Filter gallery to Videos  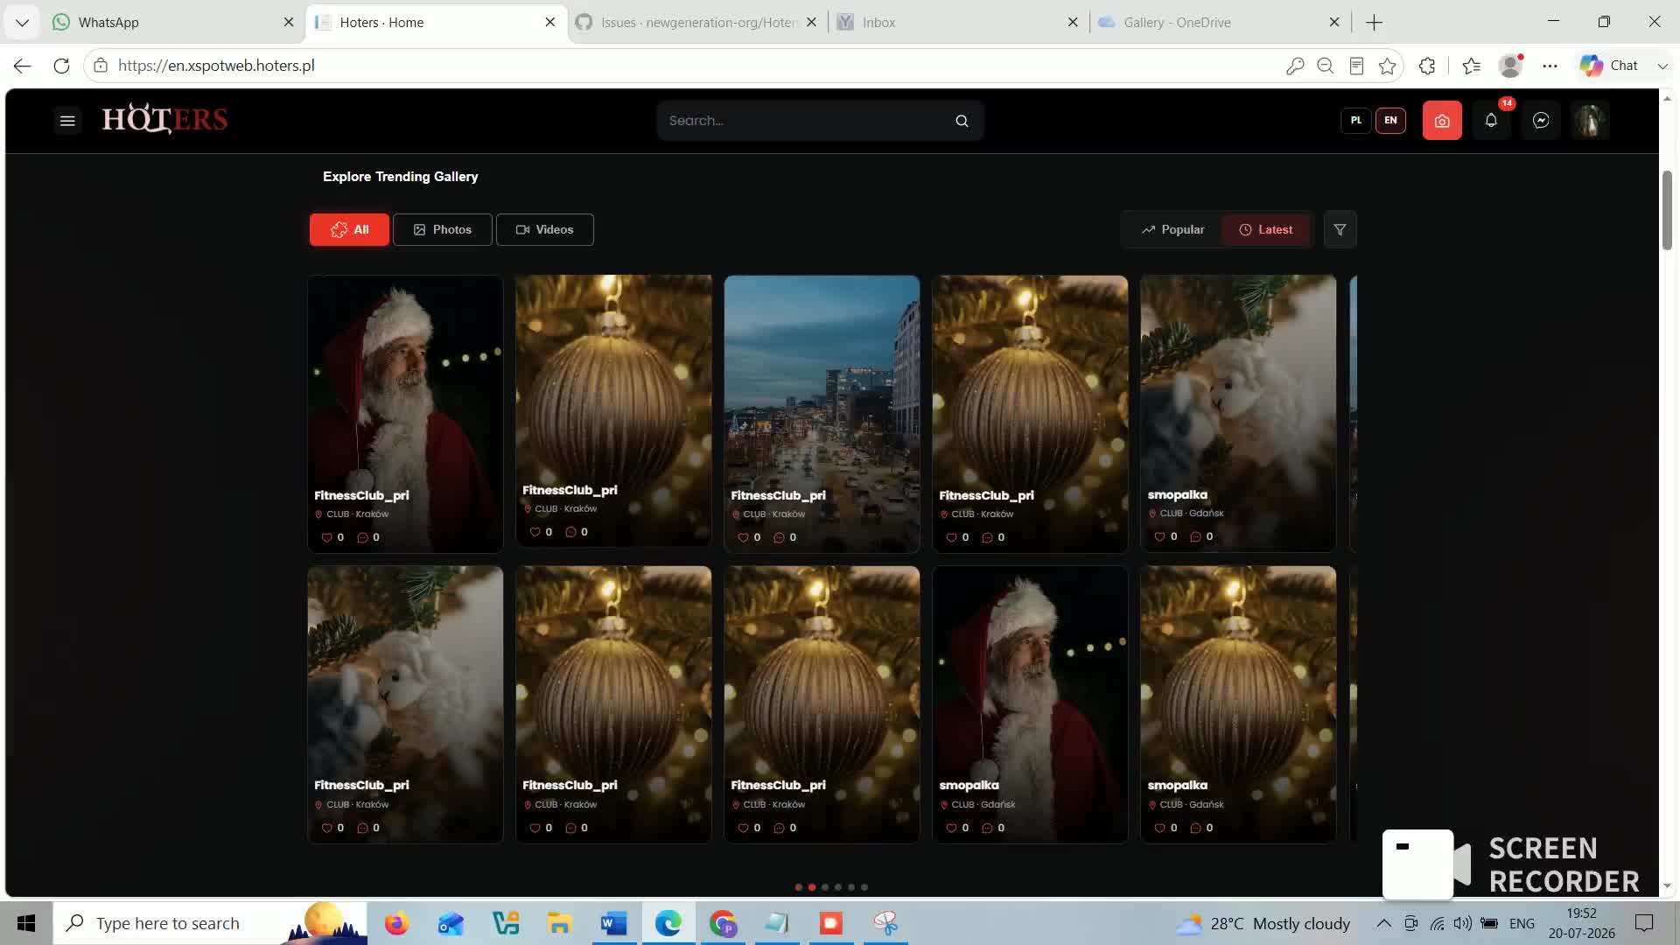(544, 230)
